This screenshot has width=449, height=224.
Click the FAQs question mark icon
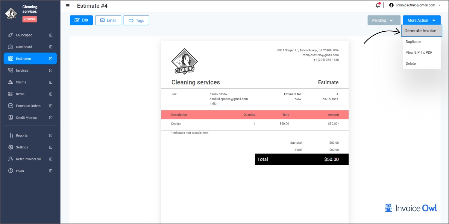point(10,171)
